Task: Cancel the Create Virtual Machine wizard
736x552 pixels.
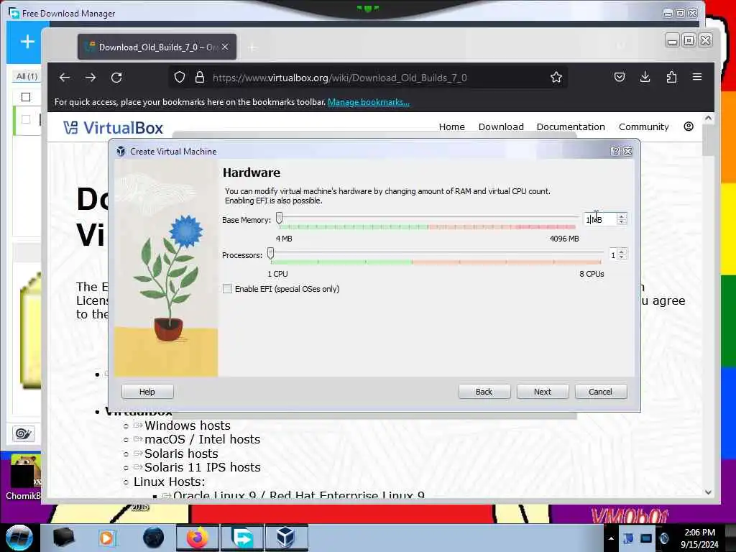Action: pos(601,392)
